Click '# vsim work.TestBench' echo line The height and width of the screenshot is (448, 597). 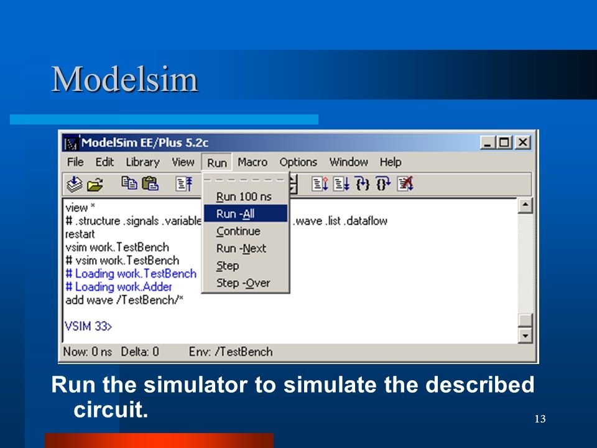point(123,261)
